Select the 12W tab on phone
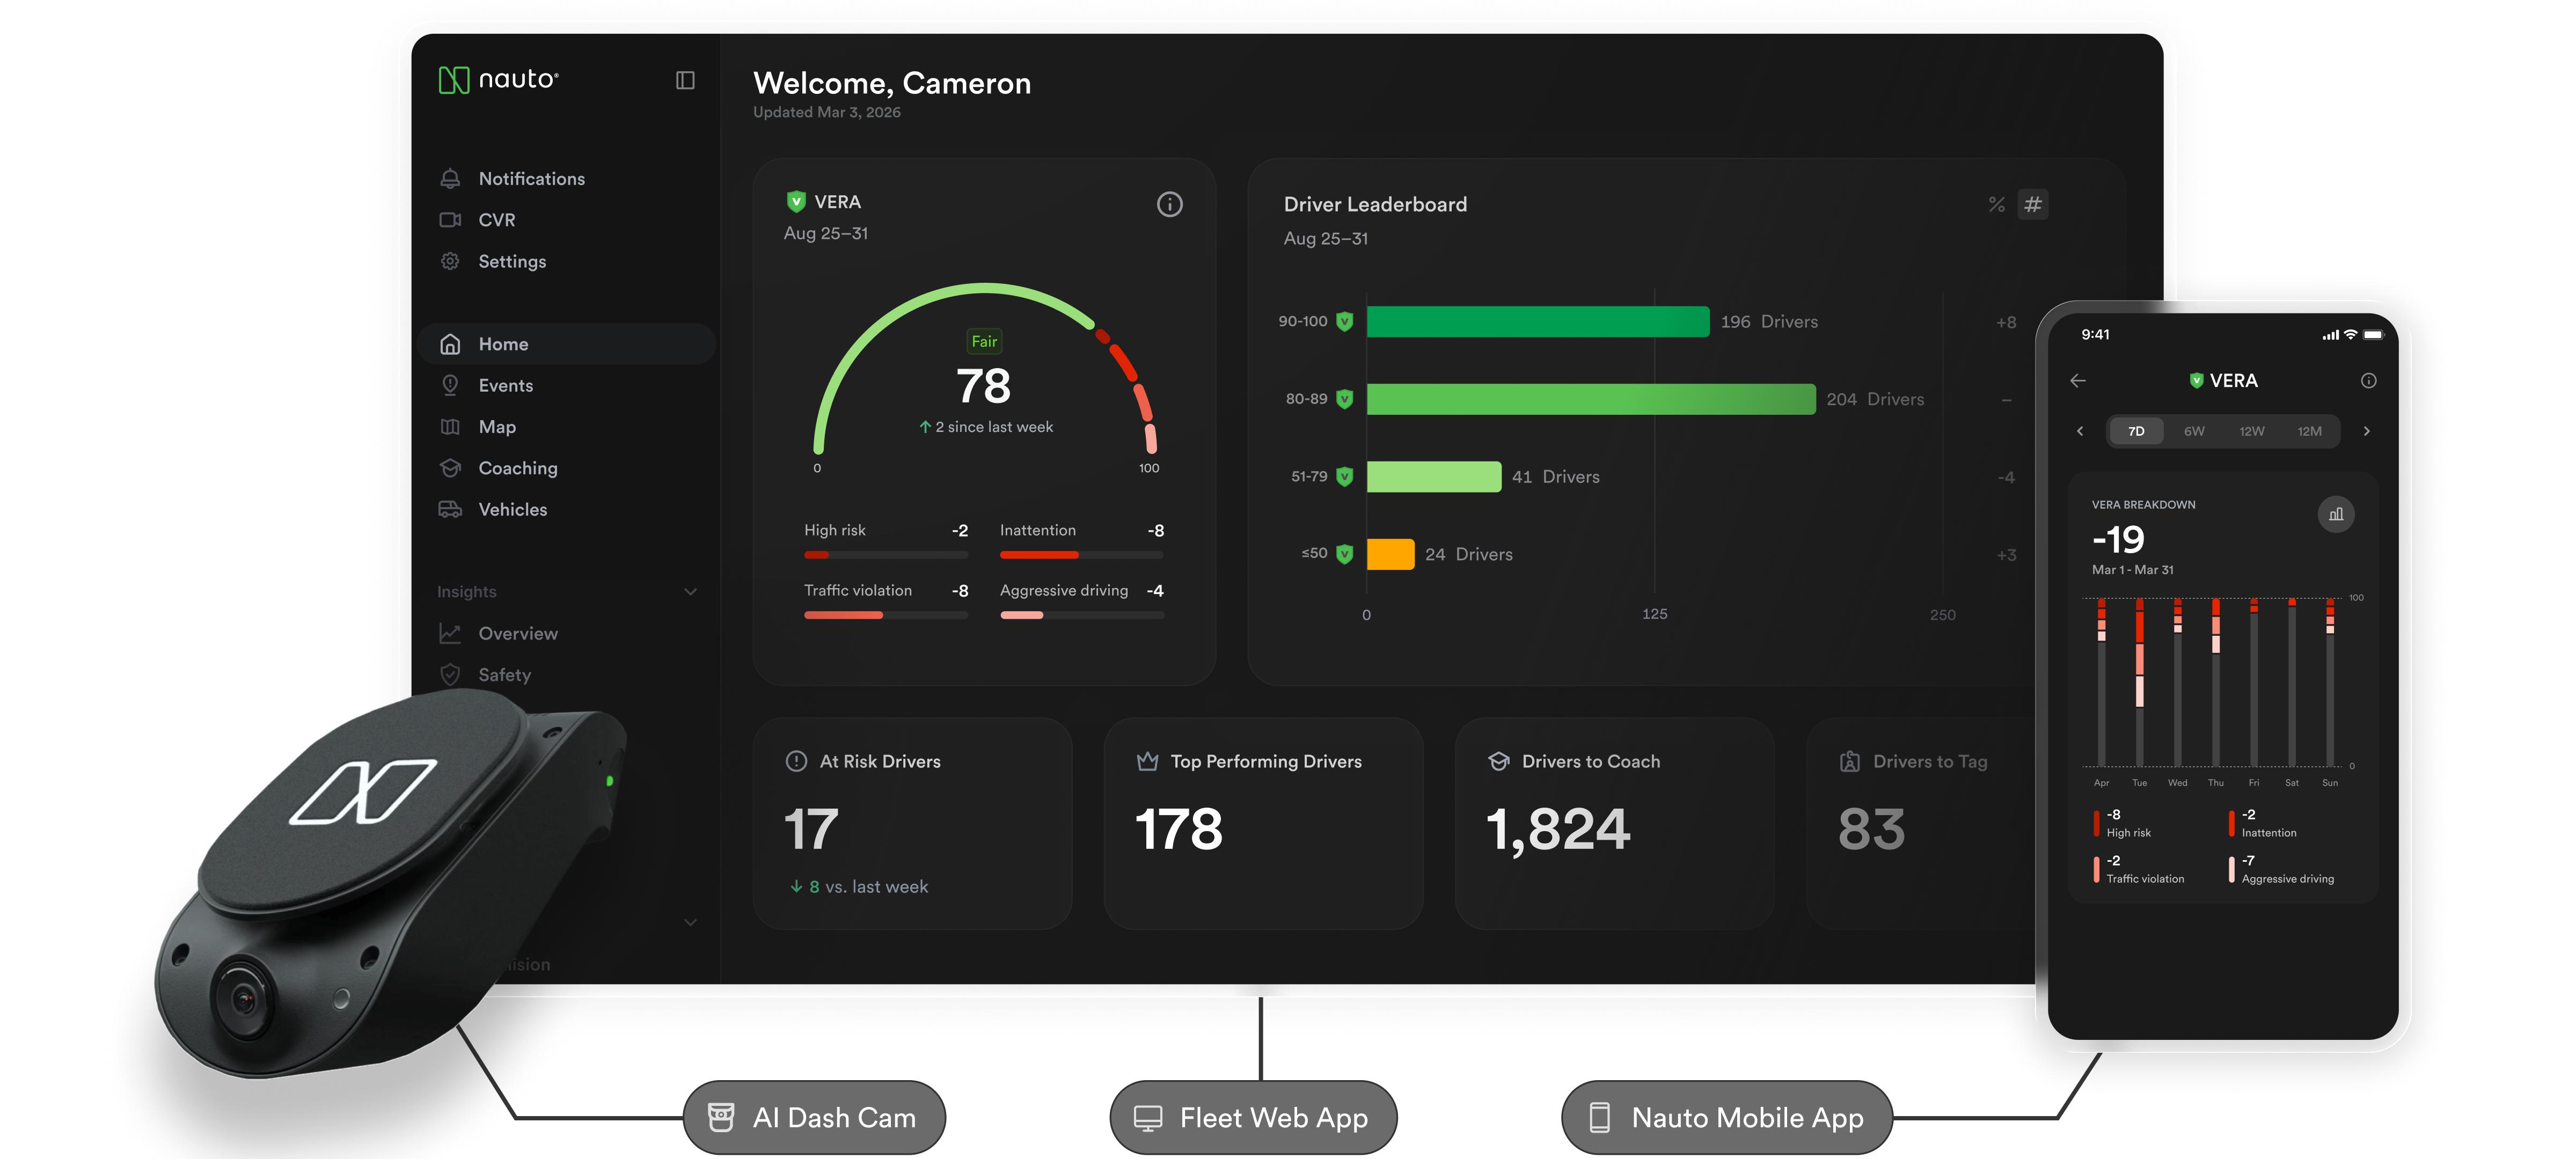 2251,432
